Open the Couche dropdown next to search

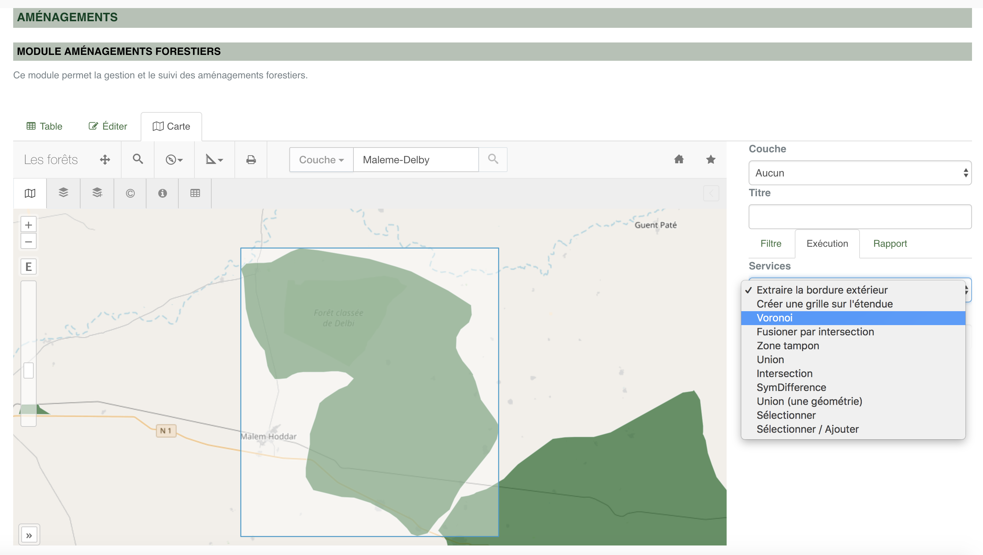tap(321, 160)
